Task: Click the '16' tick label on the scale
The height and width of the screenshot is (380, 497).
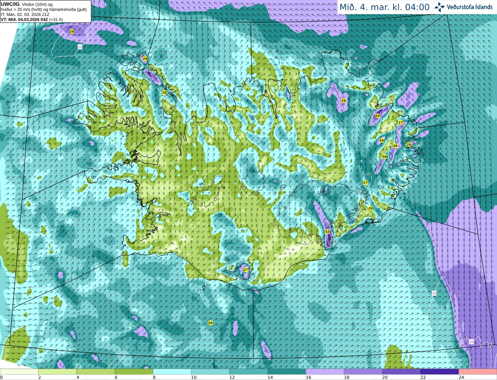Action: pos(308,377)
